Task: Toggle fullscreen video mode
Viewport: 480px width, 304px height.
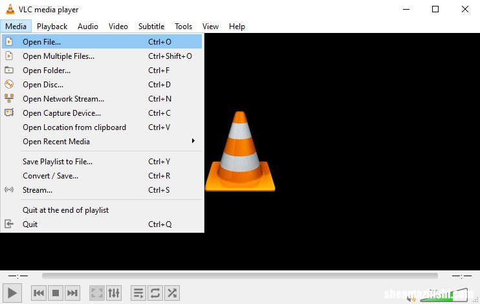Action: [x=97, y=293]
